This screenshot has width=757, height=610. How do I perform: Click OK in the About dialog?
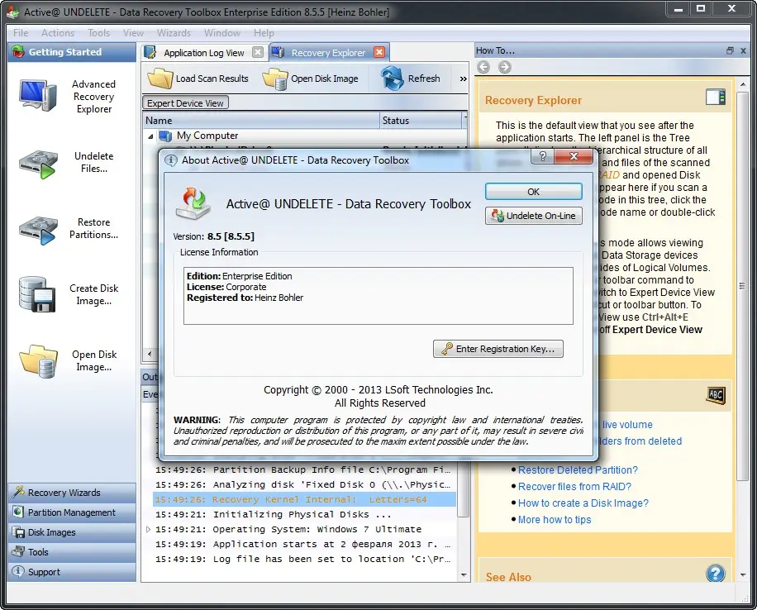coord(534,192)
